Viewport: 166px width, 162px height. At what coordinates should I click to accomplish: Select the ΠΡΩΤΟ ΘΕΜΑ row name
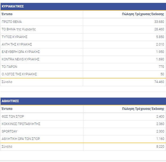pyautogui.click(x=12, y=22)
